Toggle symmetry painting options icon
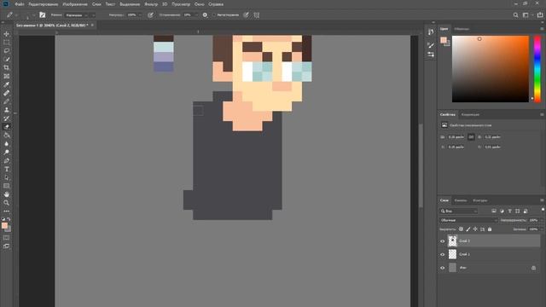This screenshot has width=546, height=307. click(x=257, y=15)
